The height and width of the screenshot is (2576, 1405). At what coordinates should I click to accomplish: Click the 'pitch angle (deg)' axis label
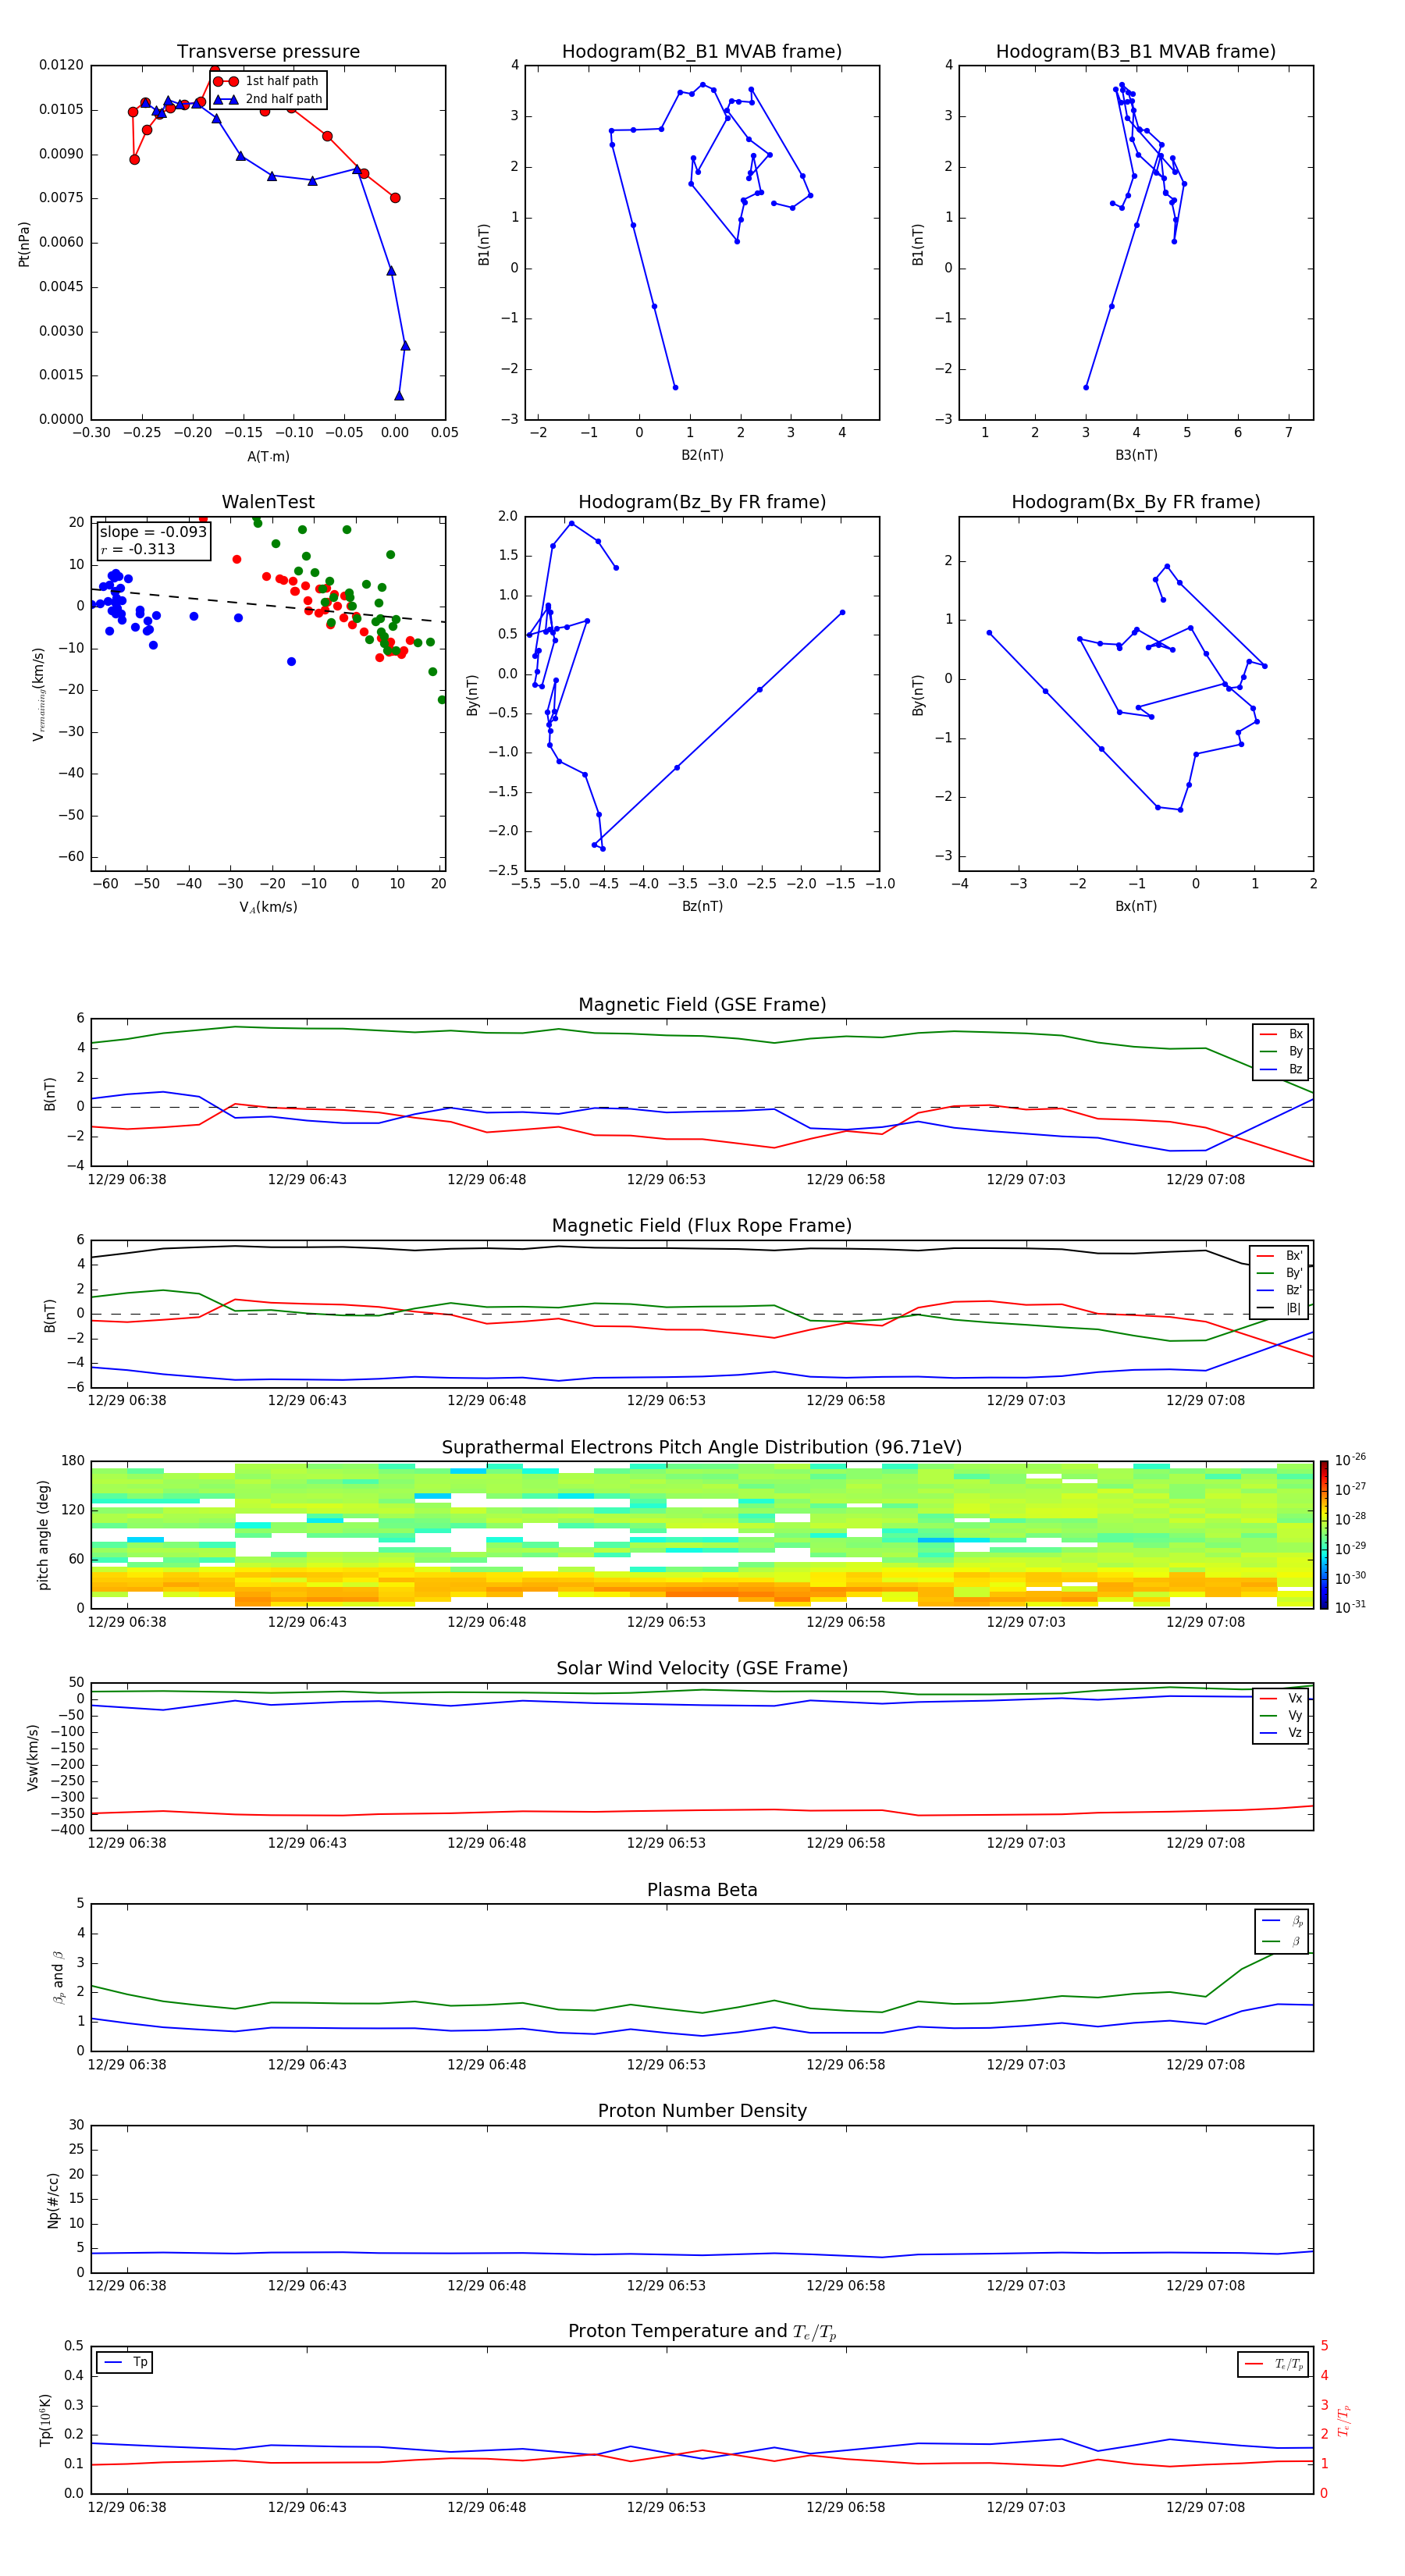click(43, 1534)
